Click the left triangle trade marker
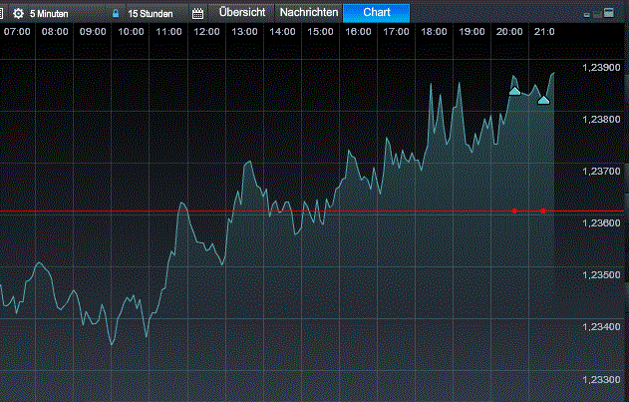This screenshot has height=402, width=629. [514, 91]
